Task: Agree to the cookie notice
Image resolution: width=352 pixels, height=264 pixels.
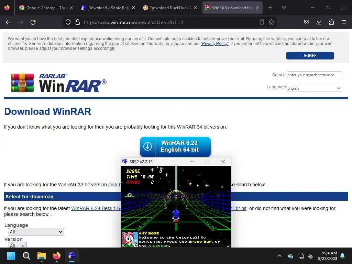Action: pyautogui.click(x=310, y=56)
